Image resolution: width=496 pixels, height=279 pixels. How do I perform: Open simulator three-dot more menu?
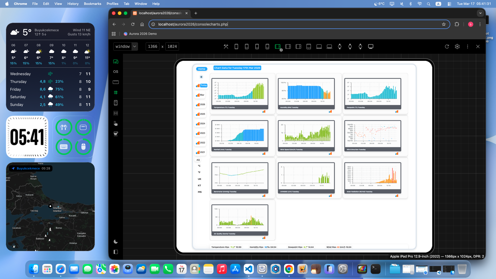[x=467, y=47]
